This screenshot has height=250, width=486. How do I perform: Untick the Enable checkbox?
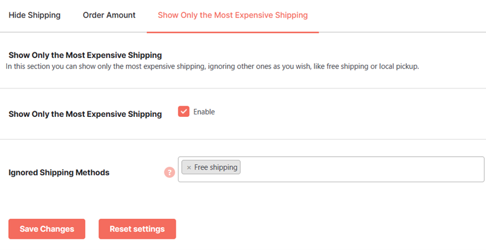click(x=183, y=111)
